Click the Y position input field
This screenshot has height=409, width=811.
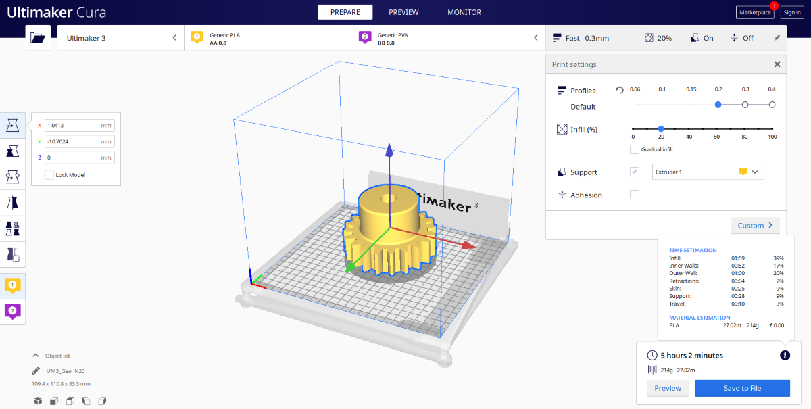pos(79,141)
